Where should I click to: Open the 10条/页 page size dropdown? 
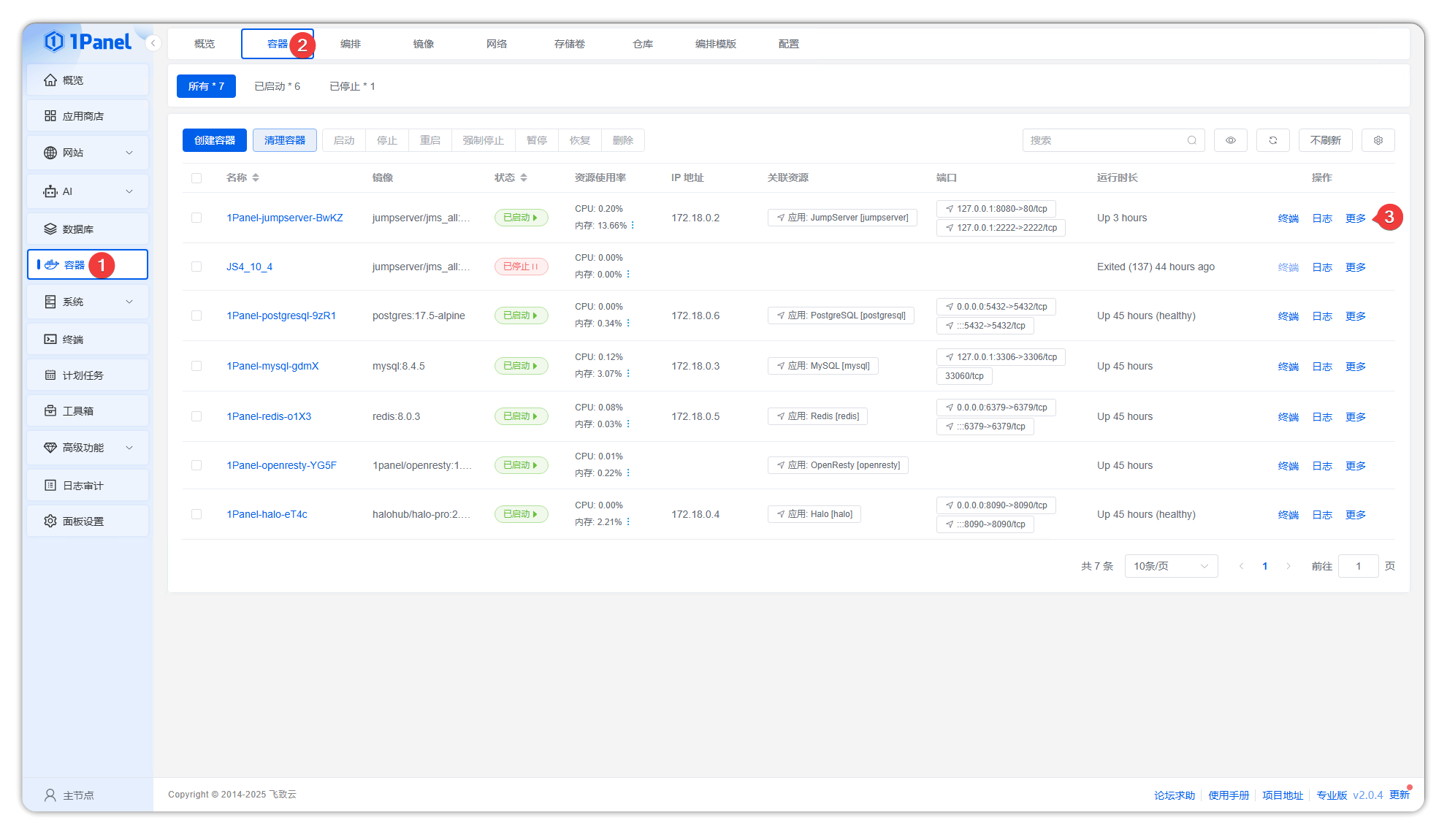click(1171, 566)
